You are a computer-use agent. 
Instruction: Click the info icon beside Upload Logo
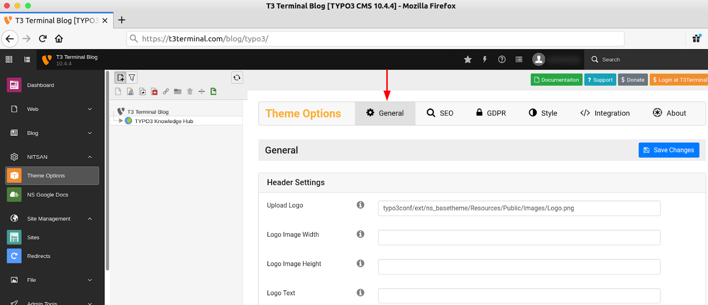point(361,205)
